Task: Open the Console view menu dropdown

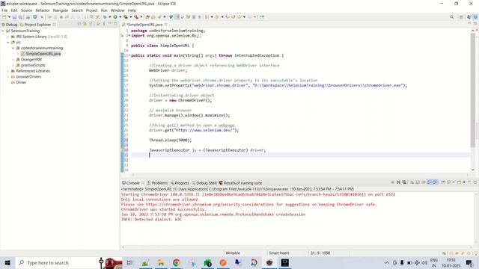Action: (464, 182)
